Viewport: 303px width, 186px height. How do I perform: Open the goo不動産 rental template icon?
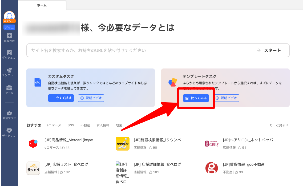click(x=212, y=168)
